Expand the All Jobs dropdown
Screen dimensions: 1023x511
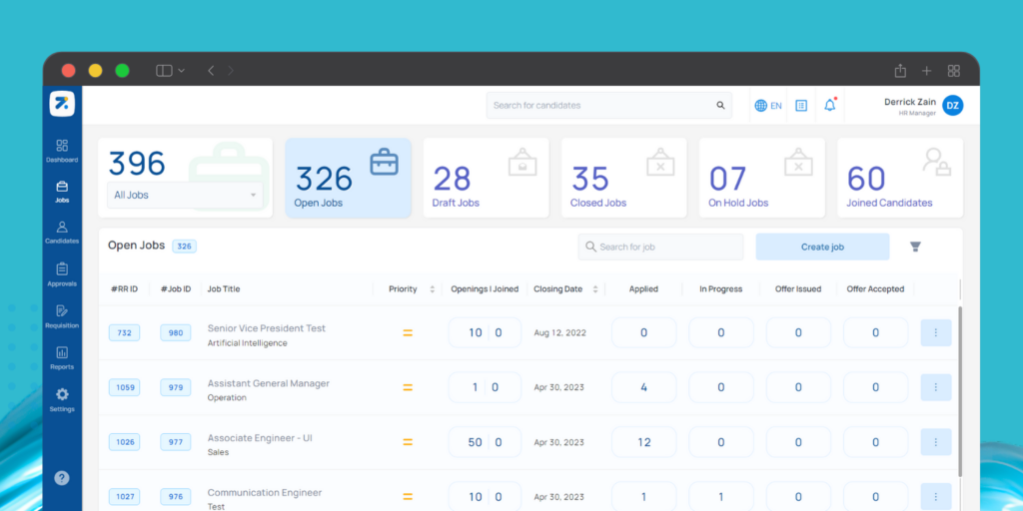coord(185,195)
